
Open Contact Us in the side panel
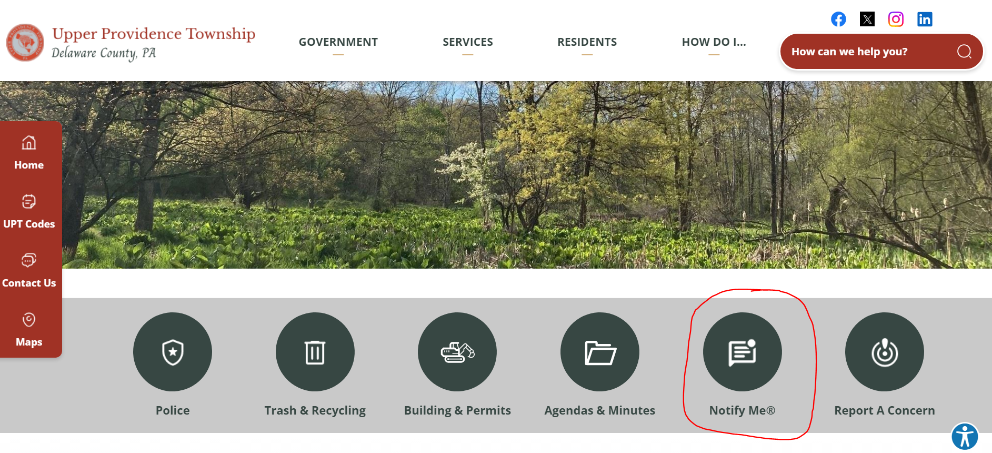point(29,271)
